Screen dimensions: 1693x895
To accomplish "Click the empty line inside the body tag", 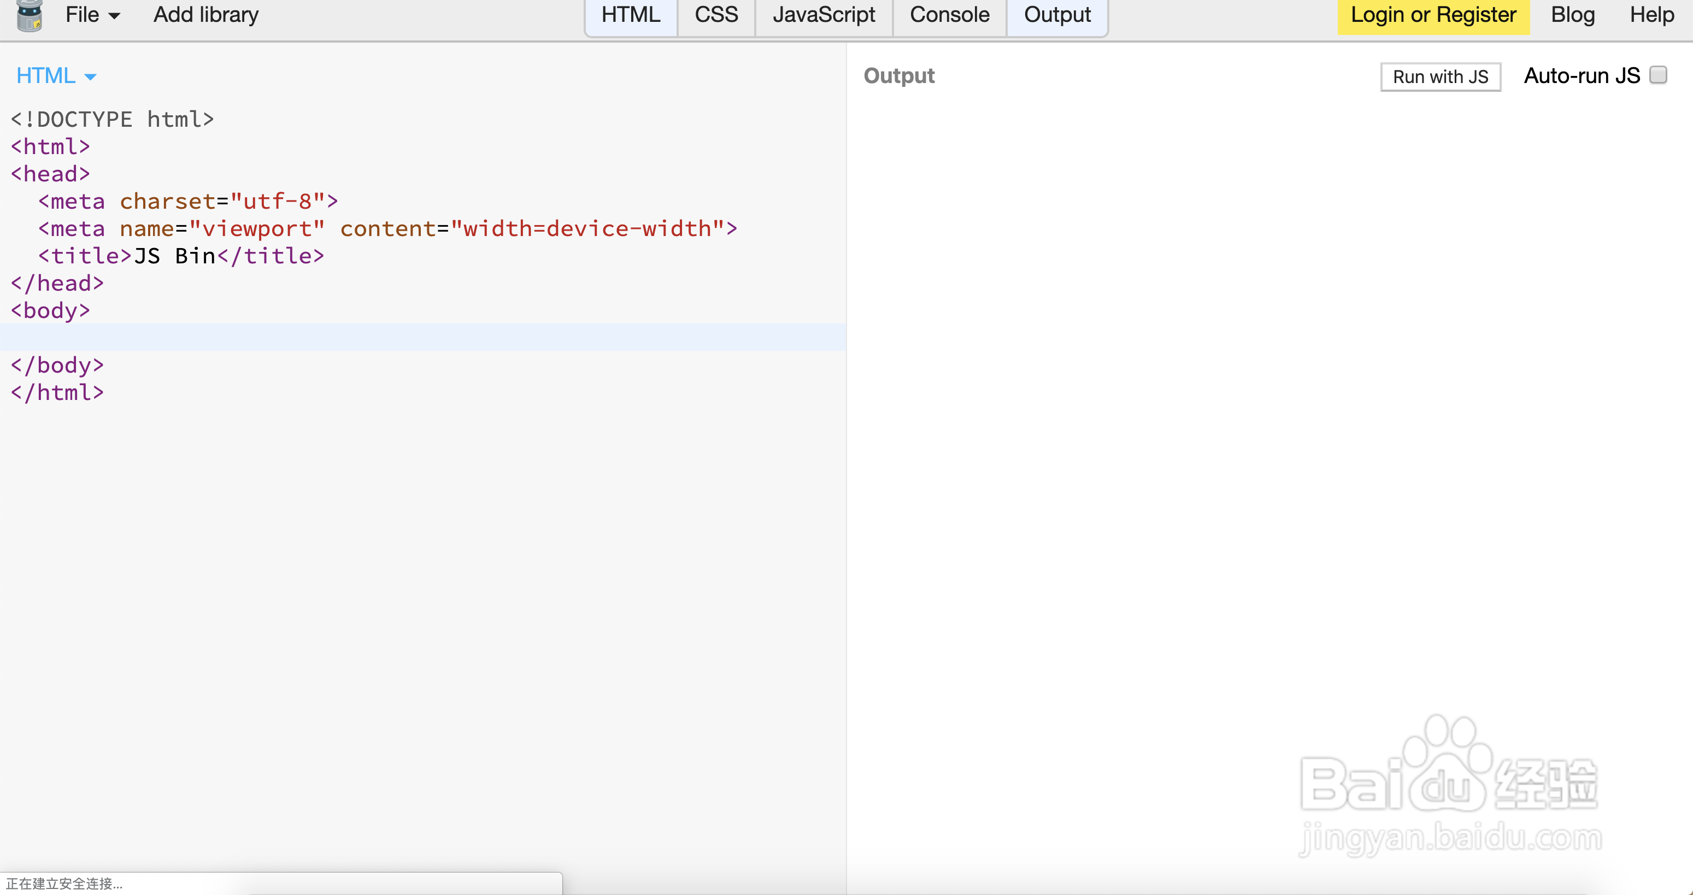I will pos(263,337).
